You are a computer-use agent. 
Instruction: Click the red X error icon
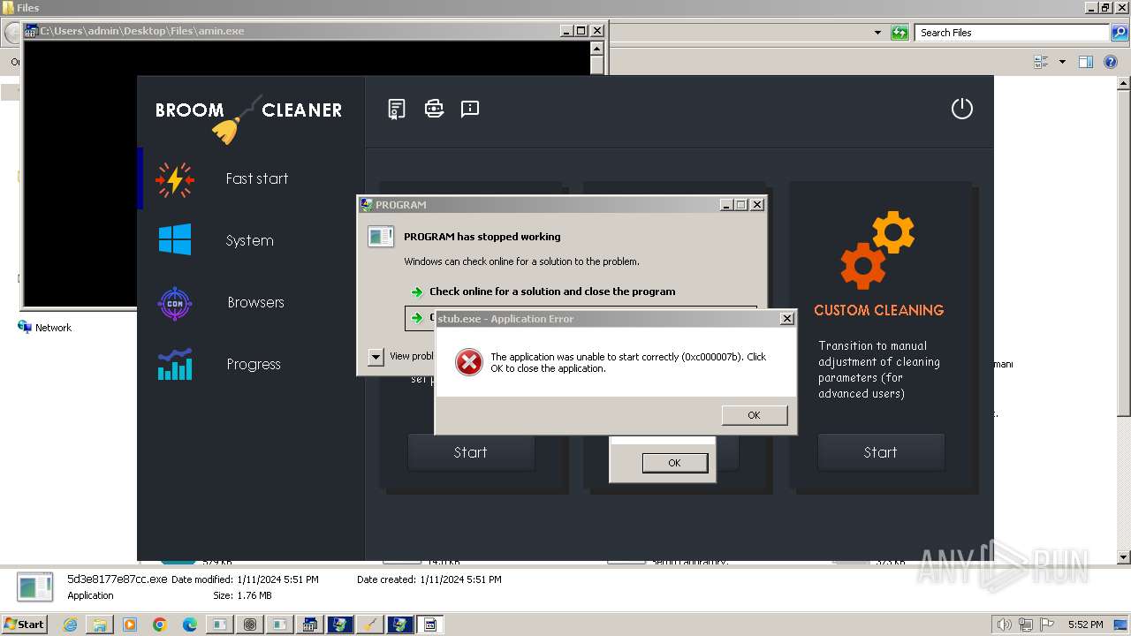(x=468, y=362)
